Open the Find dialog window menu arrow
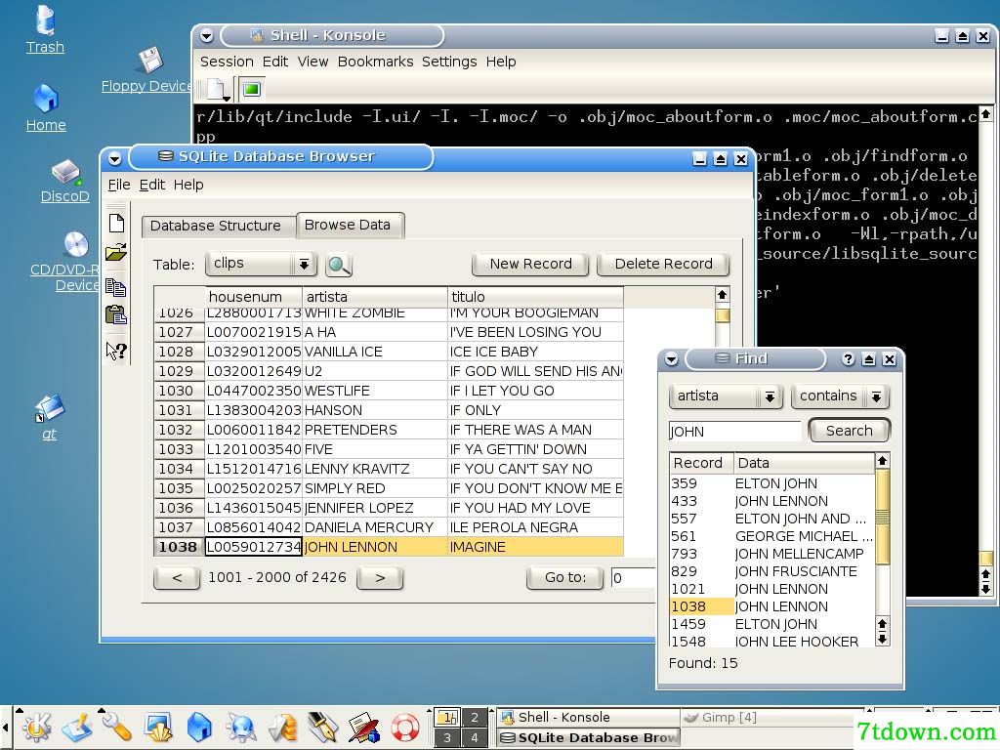The height and width of the screenshot is (750, 1000). (671, 359)
